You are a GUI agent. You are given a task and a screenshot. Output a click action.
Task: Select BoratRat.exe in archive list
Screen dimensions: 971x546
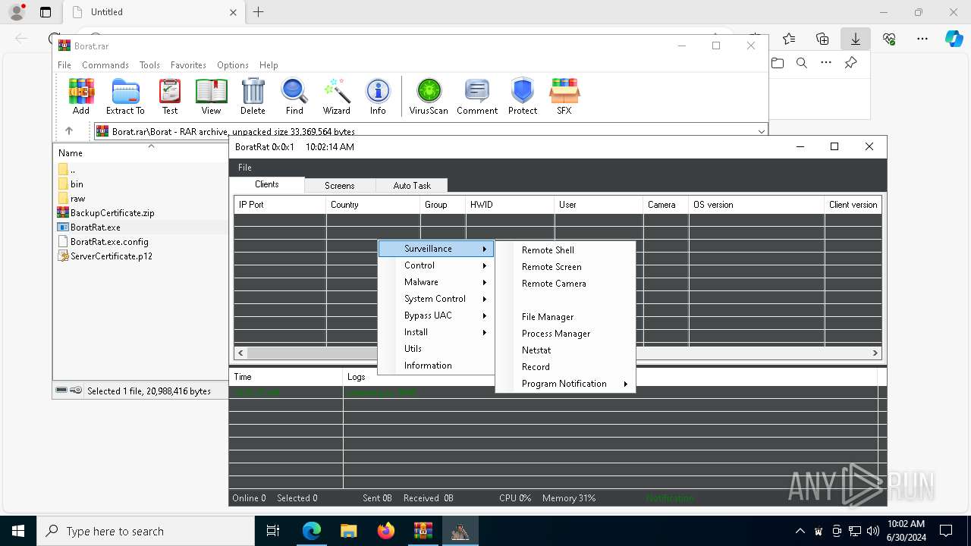96,227
